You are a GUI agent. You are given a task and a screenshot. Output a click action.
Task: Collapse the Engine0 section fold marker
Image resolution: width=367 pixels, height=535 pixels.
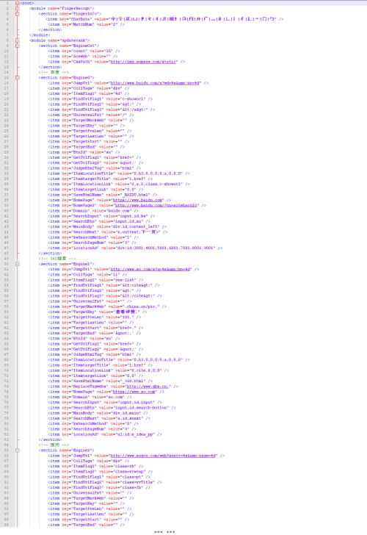pos(17,77)
